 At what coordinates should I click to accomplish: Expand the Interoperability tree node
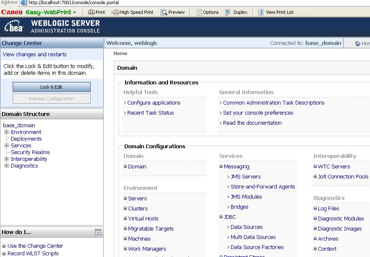tap(7, 159)
